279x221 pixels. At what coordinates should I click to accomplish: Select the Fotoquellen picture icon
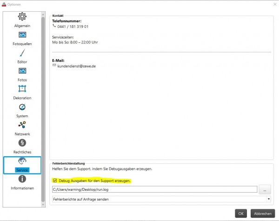click(22, 35)
